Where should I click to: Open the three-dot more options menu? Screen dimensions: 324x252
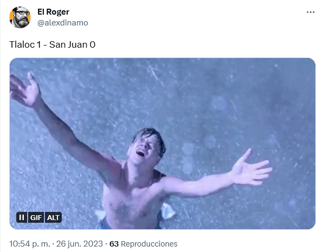click(310, 12)
